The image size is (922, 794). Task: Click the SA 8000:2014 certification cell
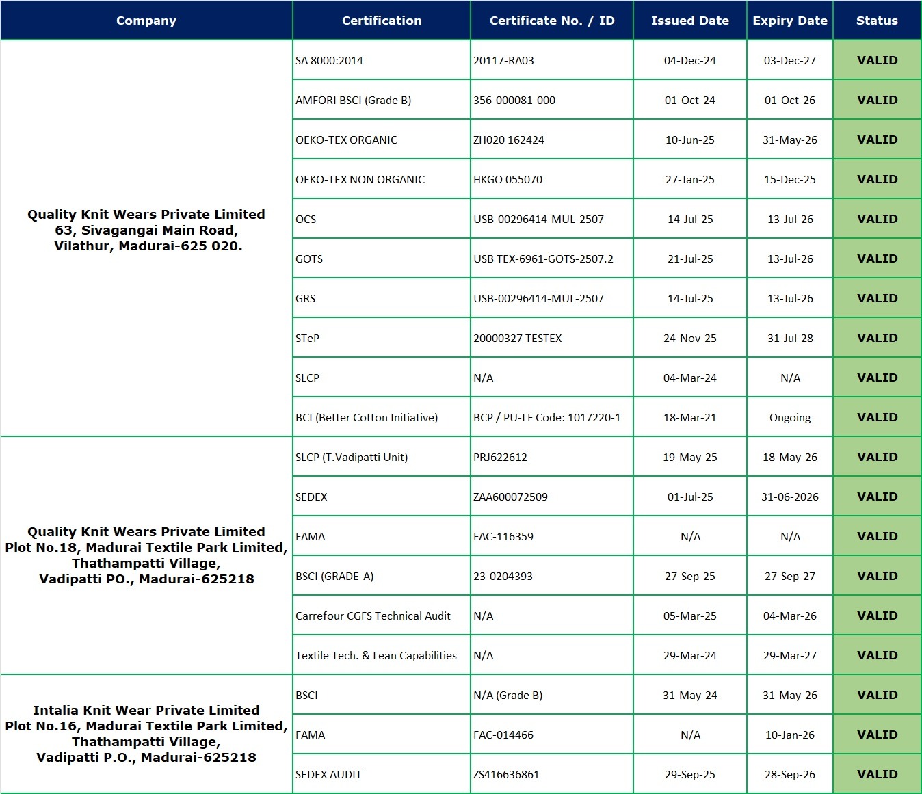coord(329,60)
